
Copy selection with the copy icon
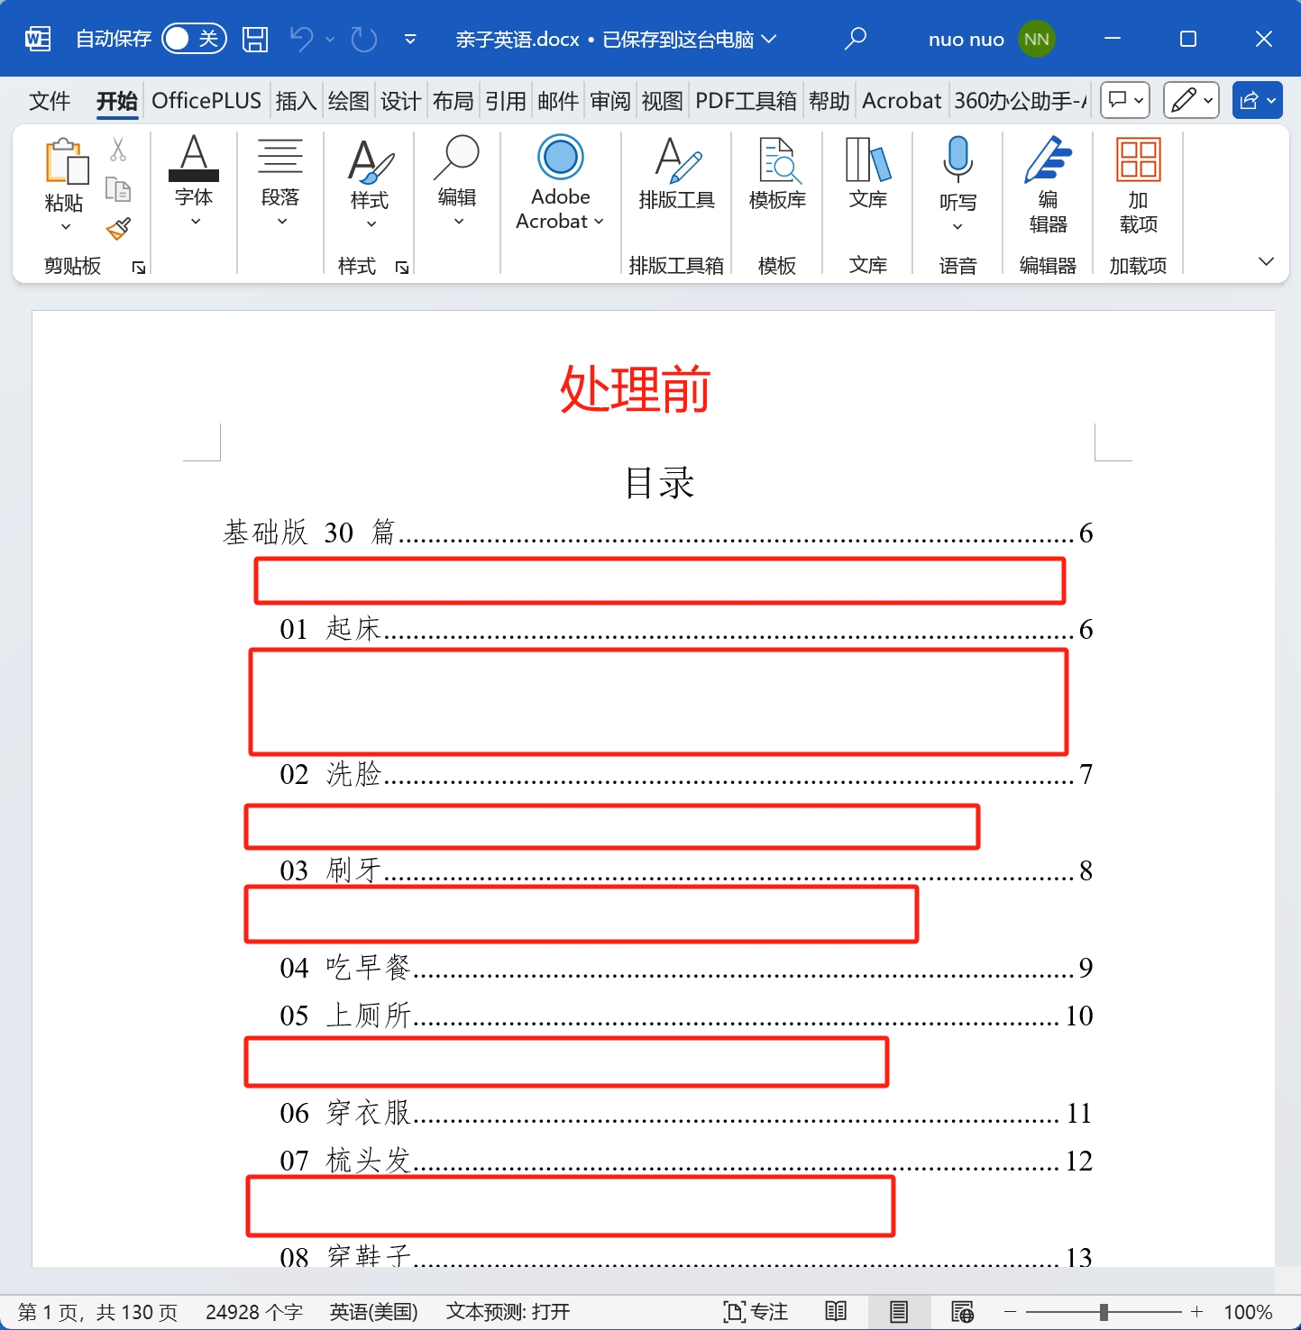[118, 188]
